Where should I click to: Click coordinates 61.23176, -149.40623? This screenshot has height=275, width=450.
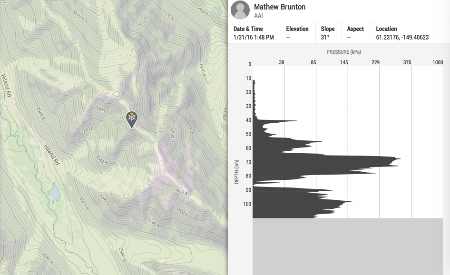402,37
